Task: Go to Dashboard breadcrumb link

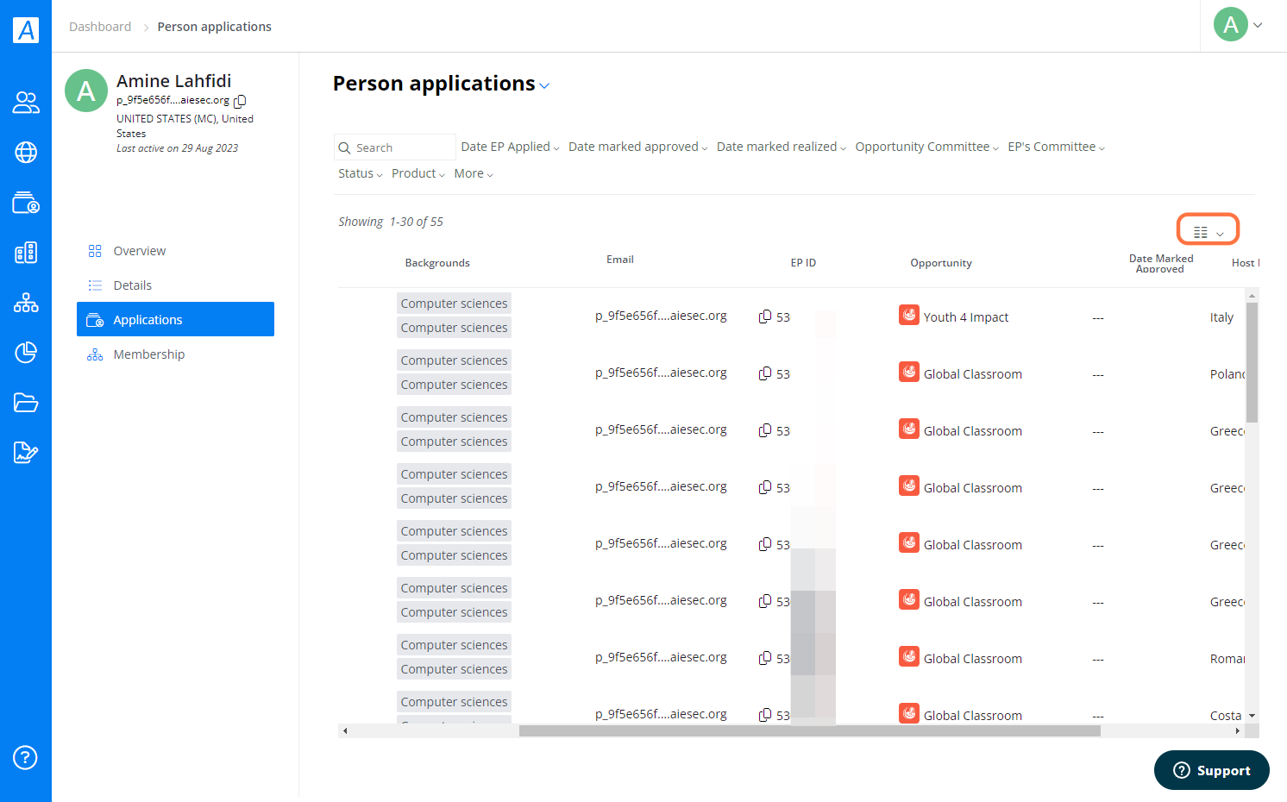Action: point(100,27)
